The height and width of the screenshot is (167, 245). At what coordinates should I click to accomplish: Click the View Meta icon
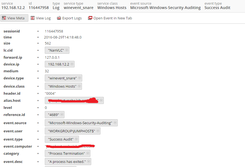pos(4,18)
